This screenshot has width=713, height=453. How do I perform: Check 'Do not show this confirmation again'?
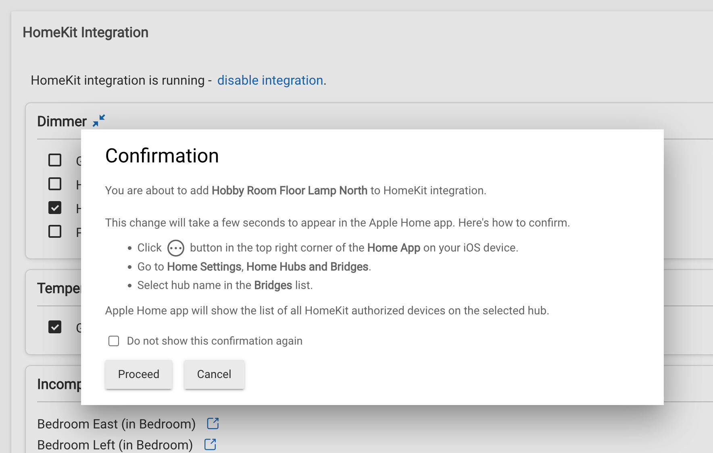[114, 341]
